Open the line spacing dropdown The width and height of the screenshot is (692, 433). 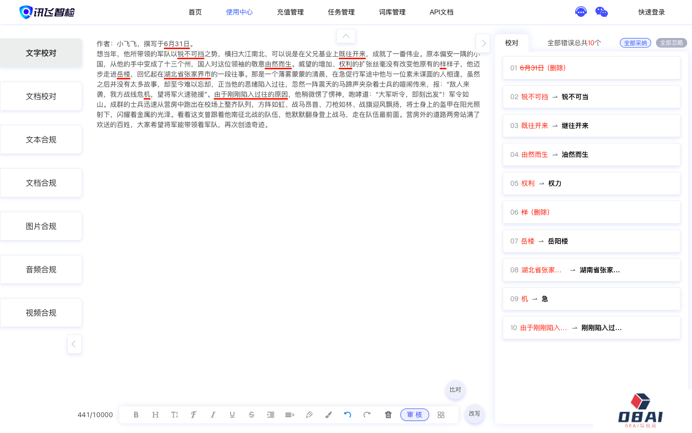290,415
